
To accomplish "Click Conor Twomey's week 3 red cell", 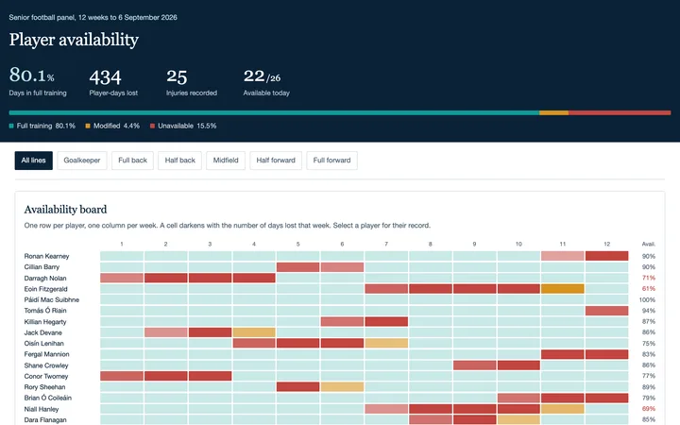I will tap(210, 376).
